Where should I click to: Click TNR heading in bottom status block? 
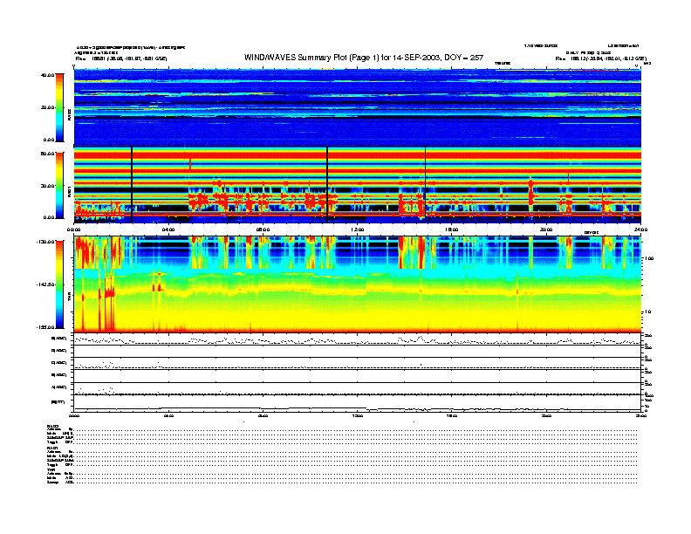click(x=51, y=469)
